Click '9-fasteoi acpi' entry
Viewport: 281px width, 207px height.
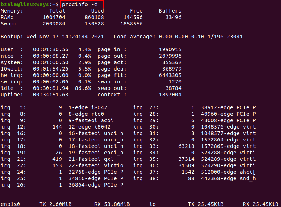click(x=91, y=120)
